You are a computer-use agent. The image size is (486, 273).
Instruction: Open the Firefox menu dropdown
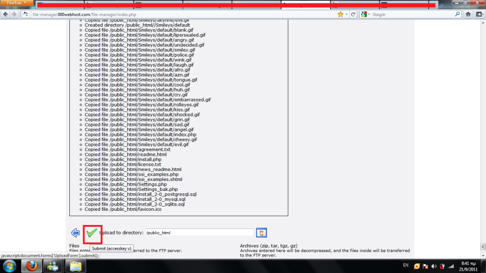tap(17, 3)
